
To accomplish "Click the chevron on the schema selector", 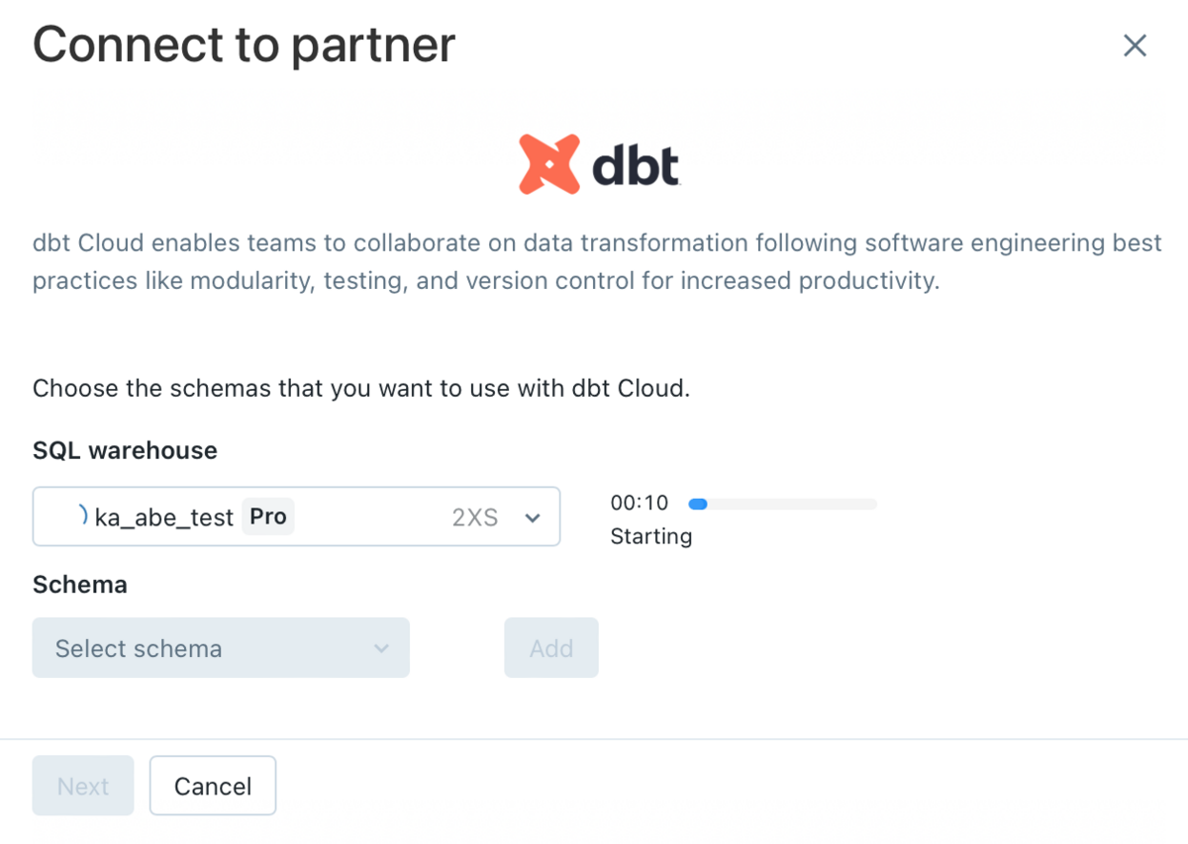I will pyautogui.click(x=381, y=648).
